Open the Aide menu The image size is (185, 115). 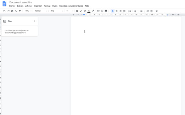point(87,6)
